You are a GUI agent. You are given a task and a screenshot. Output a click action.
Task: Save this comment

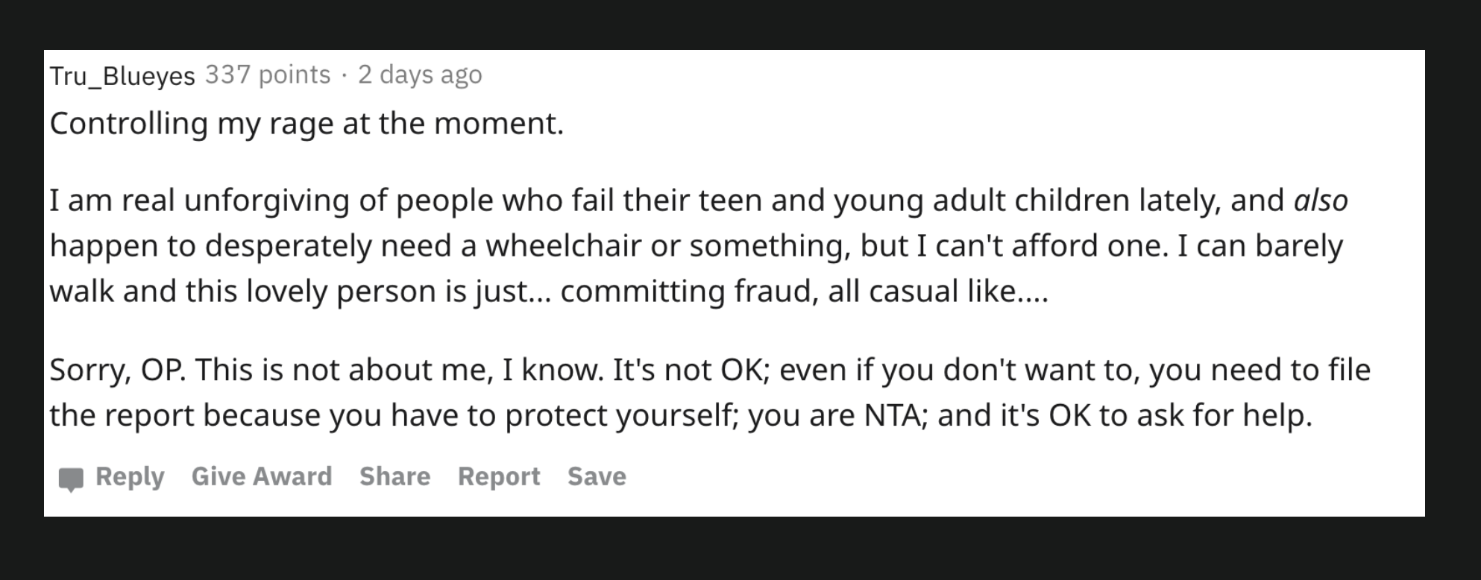pyautogui.click(x=597, y=476)
